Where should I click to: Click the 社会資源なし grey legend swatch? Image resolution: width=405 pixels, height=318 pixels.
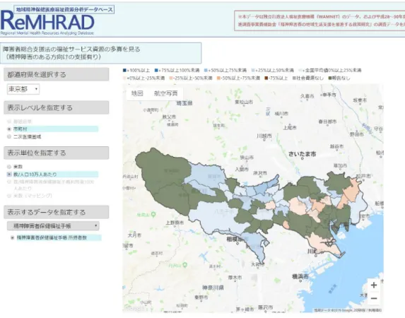(x=294, y=78)
